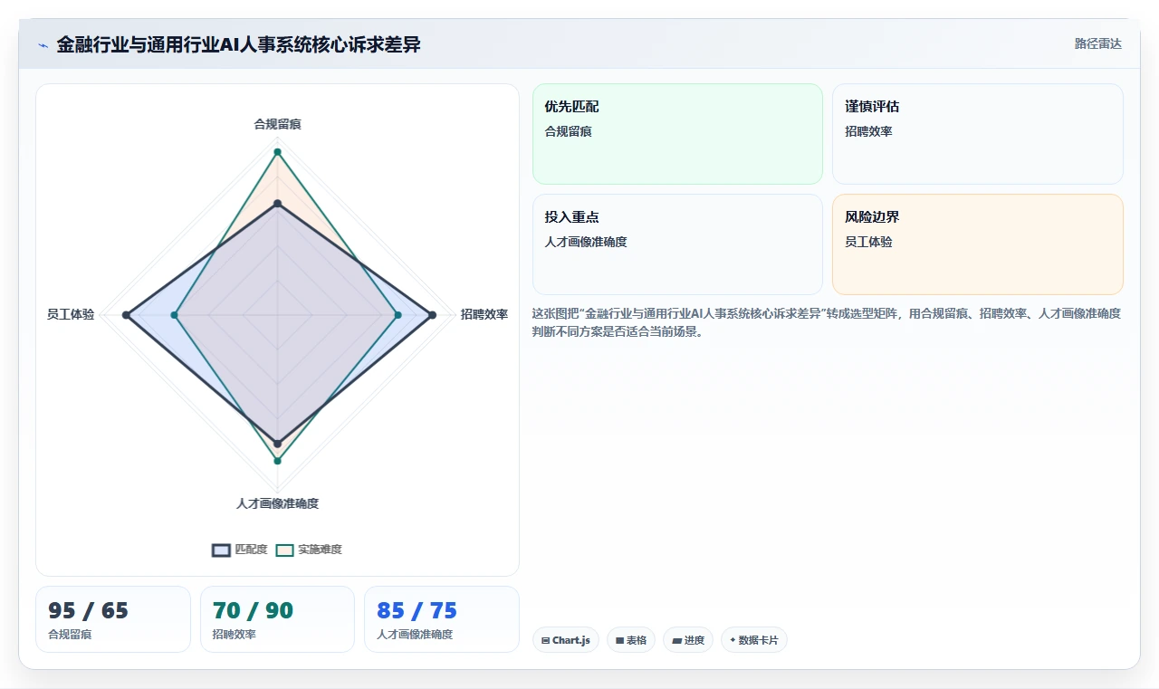Click 合规留痕 label under the 95 / 65 stat
1159x689 pixels.
70,635
